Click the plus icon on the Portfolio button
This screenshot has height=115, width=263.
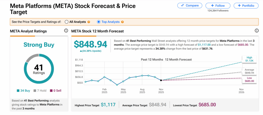click(x=239, y=6)
